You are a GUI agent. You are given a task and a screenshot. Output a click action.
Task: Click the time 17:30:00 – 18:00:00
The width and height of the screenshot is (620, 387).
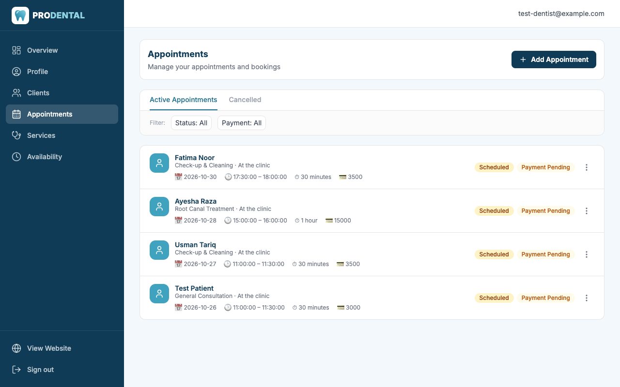260,177
